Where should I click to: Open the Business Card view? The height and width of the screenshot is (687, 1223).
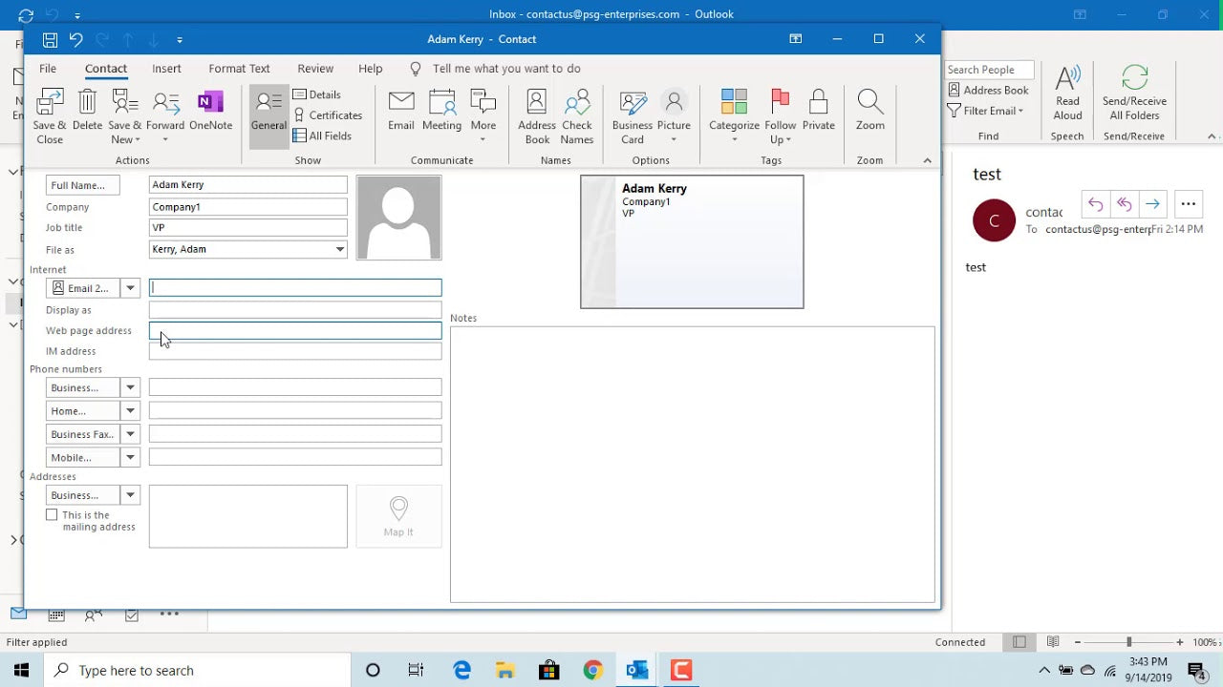[632, 114]
